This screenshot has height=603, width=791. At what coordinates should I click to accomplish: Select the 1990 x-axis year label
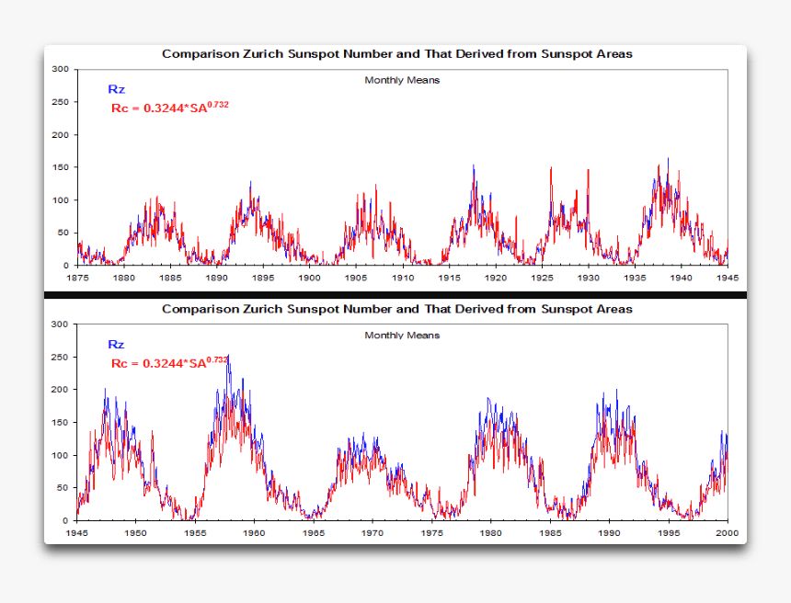coord(609,533)
